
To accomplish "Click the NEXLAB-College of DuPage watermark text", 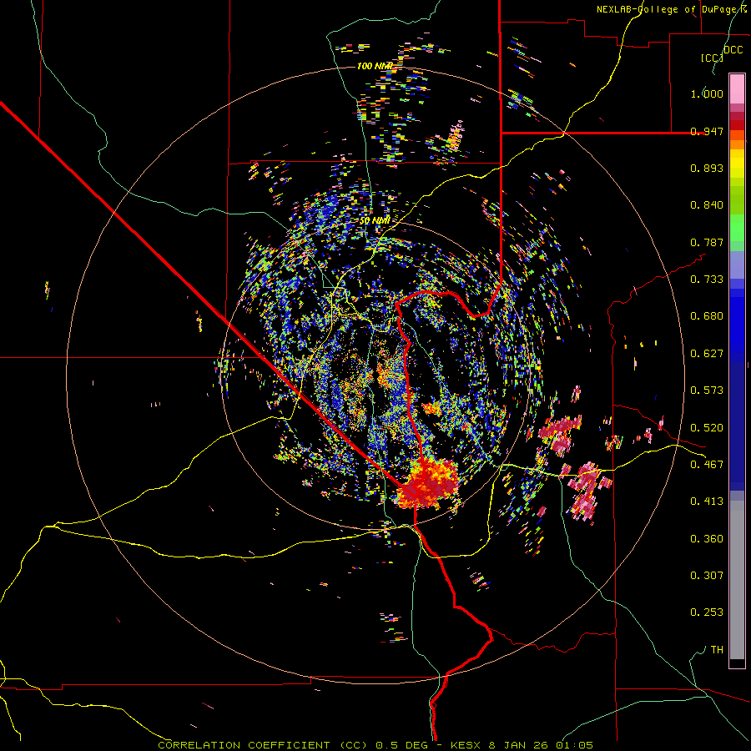I will click(672, 9).
